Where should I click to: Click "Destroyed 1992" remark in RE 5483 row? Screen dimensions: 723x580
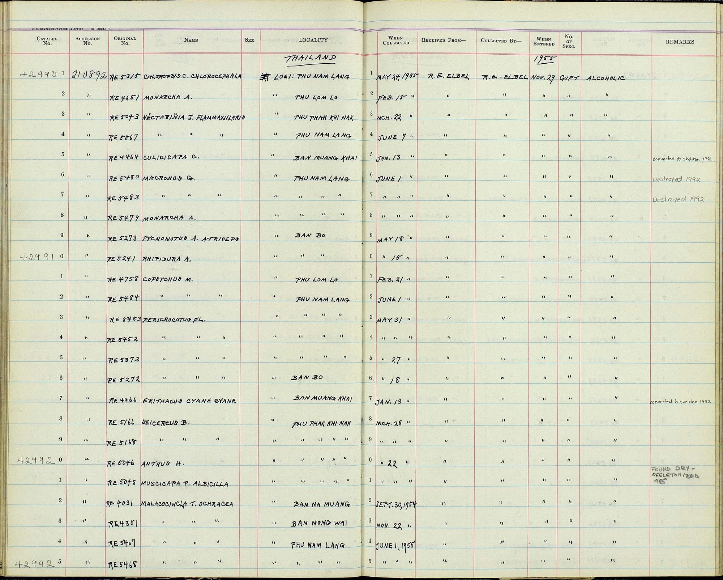(x=679, y=199)
